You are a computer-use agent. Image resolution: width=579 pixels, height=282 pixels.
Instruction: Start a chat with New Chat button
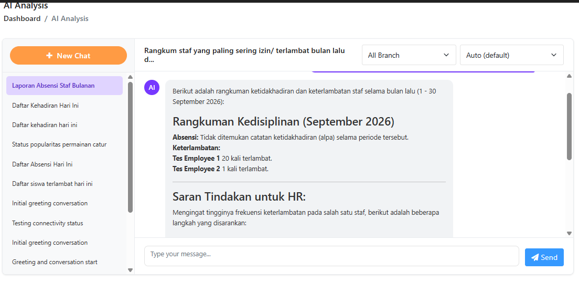pos(68,56)
